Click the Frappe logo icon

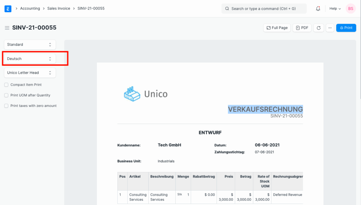pyautogui.click(x=8, y=8)
